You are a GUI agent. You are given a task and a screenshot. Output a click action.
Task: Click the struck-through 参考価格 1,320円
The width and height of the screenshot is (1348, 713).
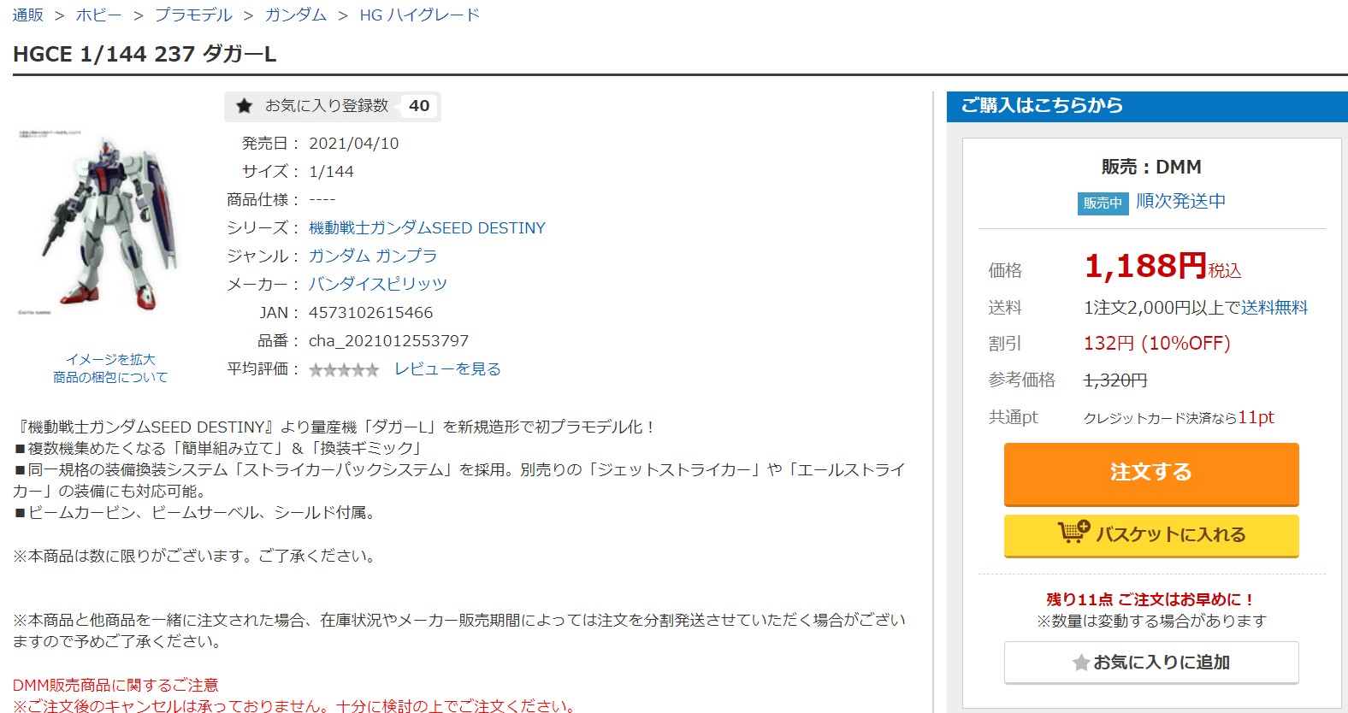point(1115,380)
